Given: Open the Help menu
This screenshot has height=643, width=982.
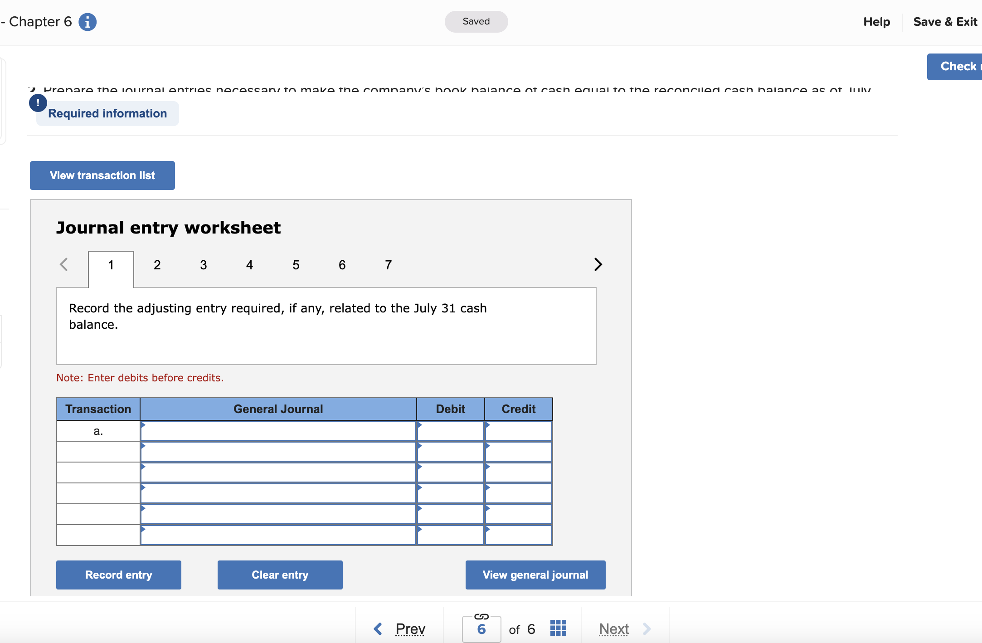Looking at the screenshot, I should 876,21.
